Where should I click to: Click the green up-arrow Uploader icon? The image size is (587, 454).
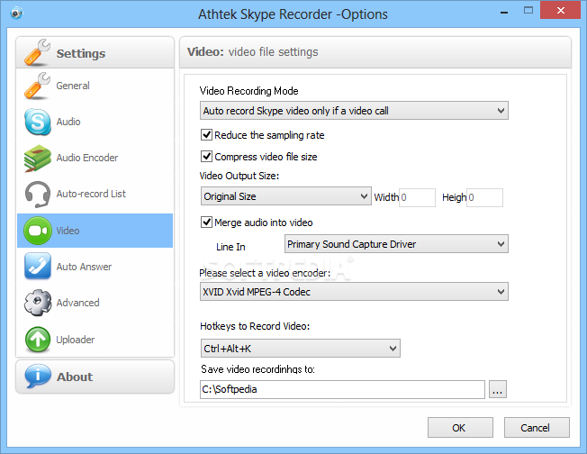click(38, 340)
